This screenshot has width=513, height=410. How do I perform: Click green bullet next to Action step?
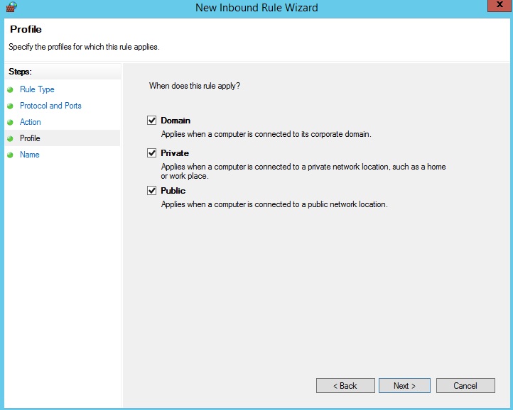pyautogui.click(x=10, y=122)
